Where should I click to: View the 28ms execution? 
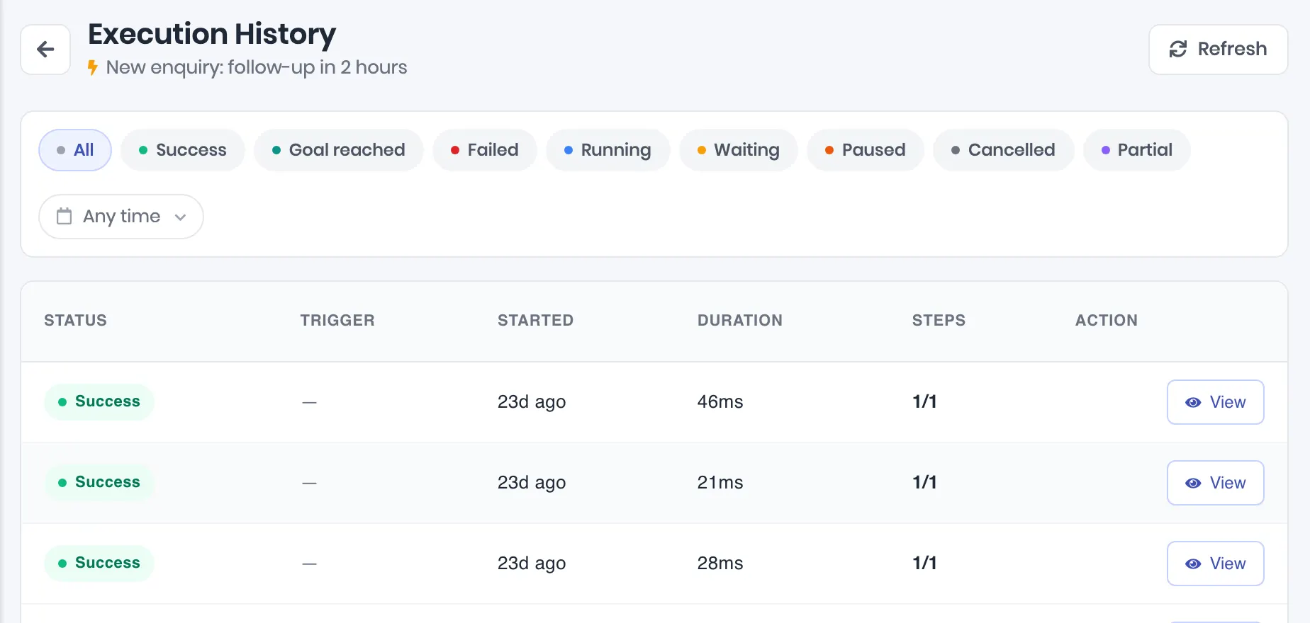click(x=1216, y=564)
